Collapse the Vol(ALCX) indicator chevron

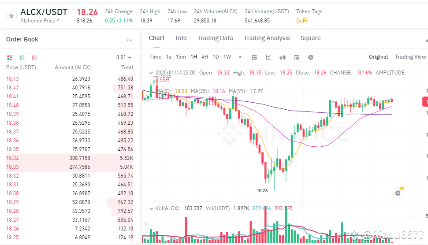(151, 208)
